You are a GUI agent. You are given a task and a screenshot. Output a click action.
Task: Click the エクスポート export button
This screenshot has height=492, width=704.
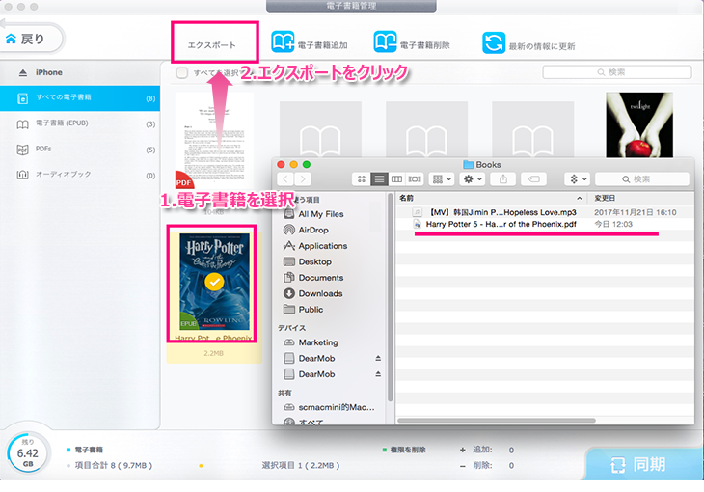tap(211, 45)
